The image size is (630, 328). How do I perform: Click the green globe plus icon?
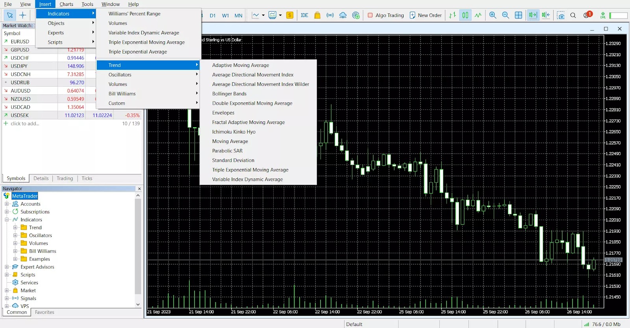pyautogui.click(x=356, y=15)
